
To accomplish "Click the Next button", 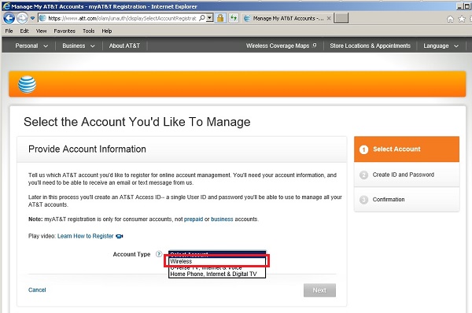I will coord(319,290).
